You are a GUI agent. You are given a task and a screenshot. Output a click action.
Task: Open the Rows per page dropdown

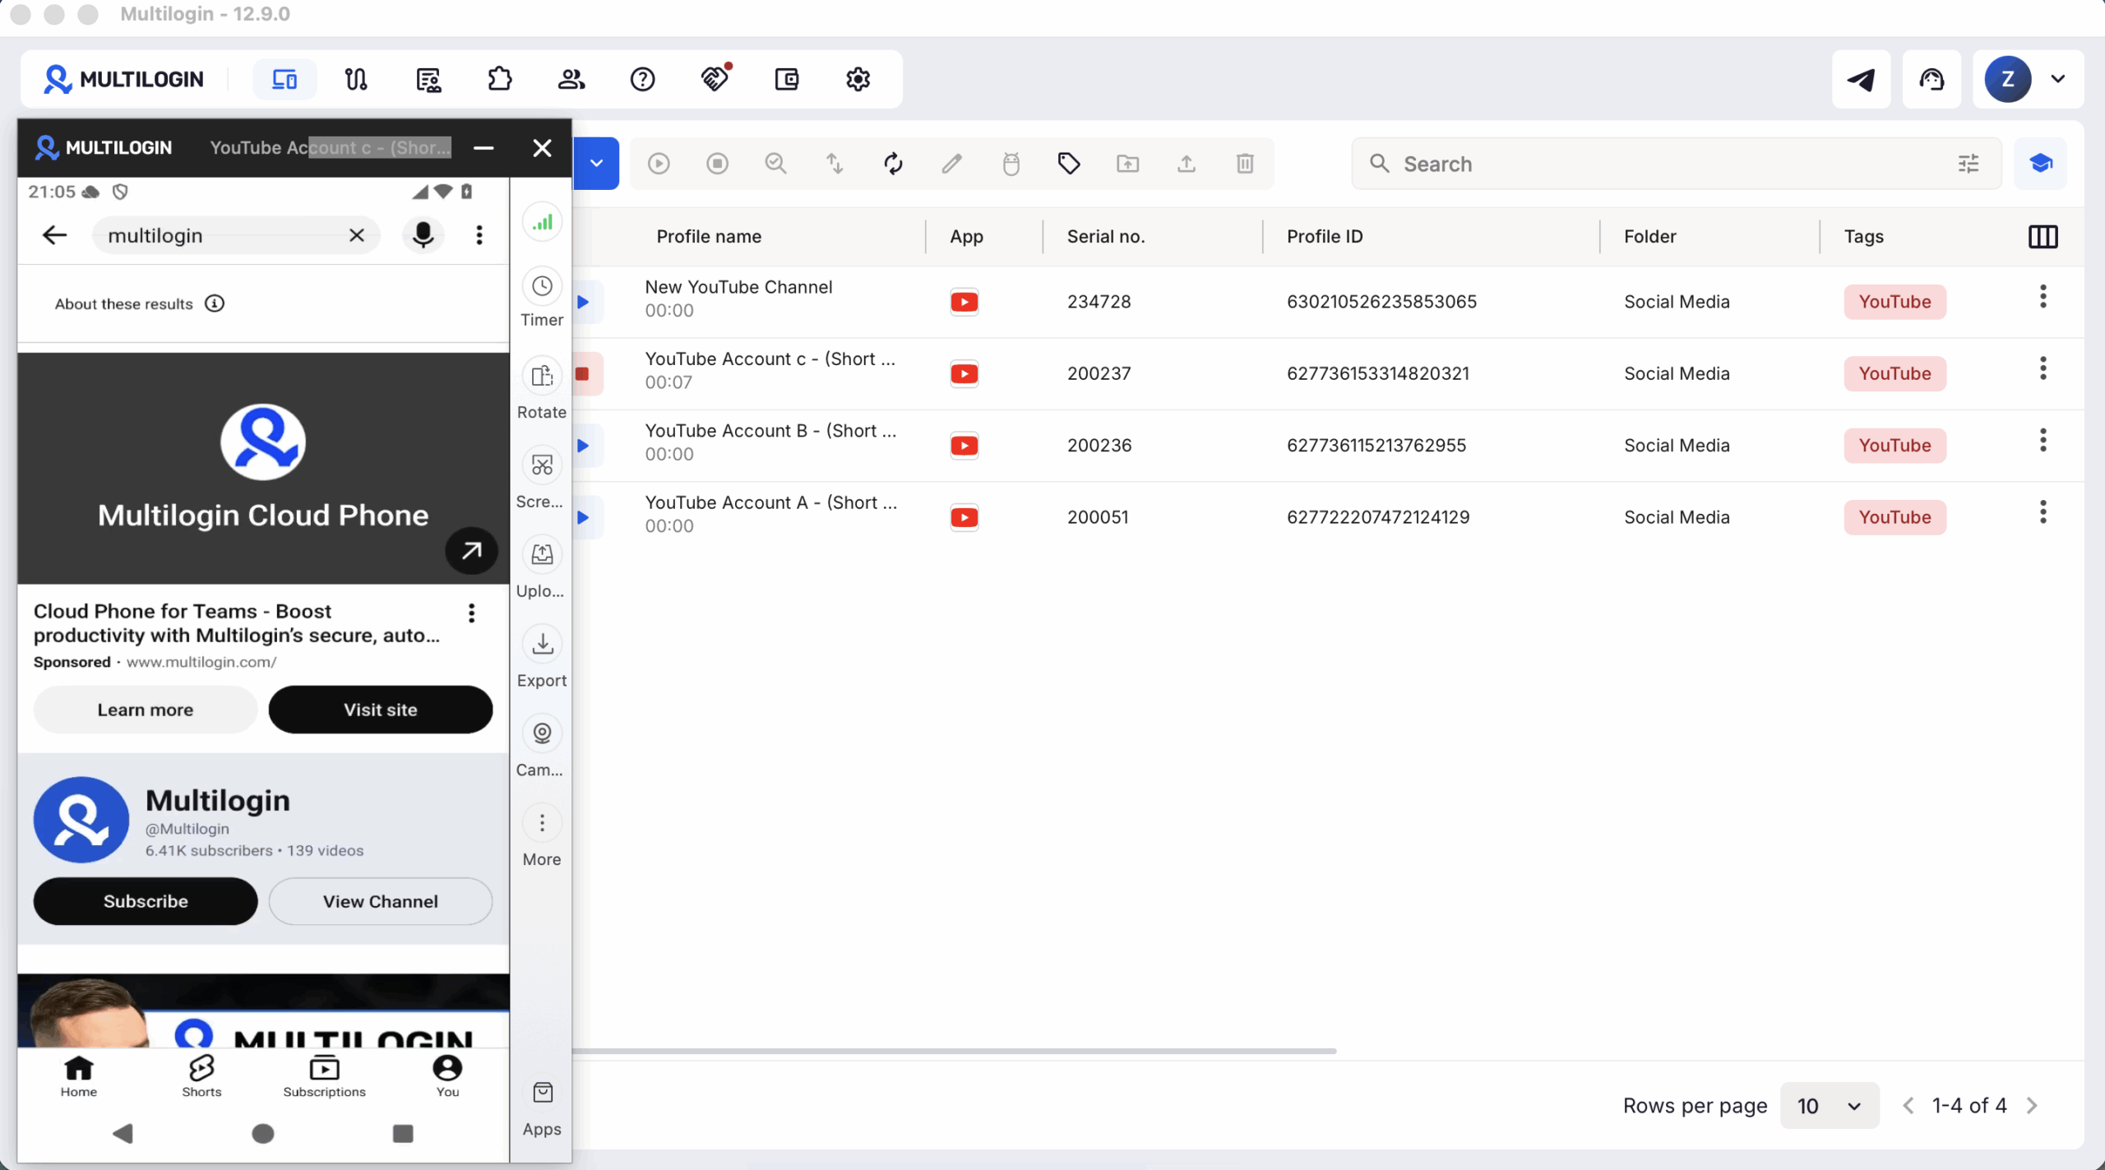click(1830, 1106)
